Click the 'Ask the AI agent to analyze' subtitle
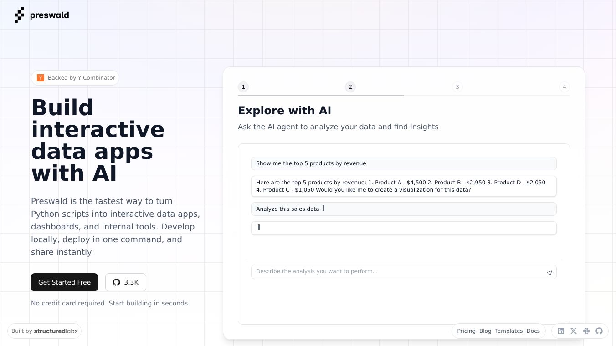Image resolution: width=616 pixels, height=346 pixels. (x=338, y=127)
